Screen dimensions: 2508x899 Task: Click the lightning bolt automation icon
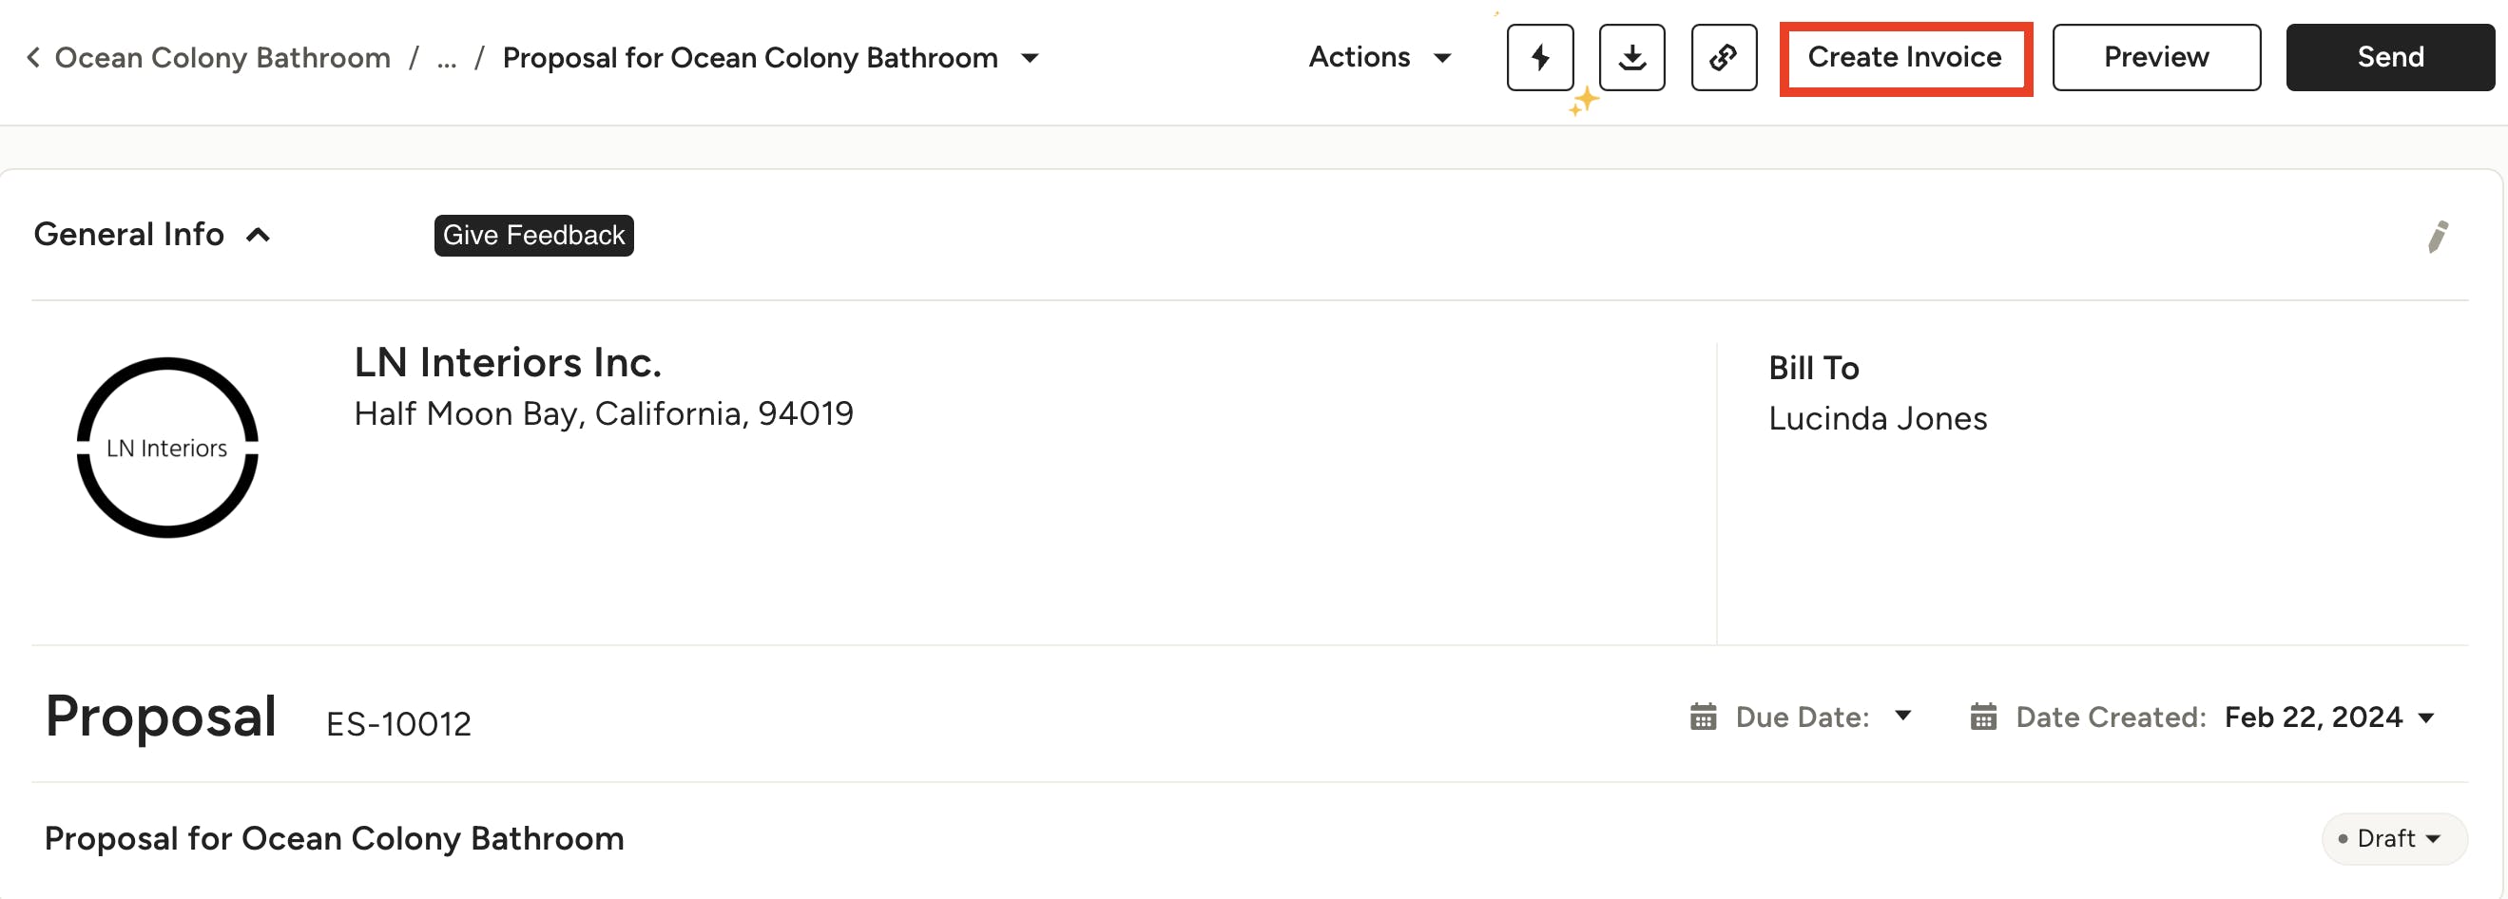pos(1539,57)
